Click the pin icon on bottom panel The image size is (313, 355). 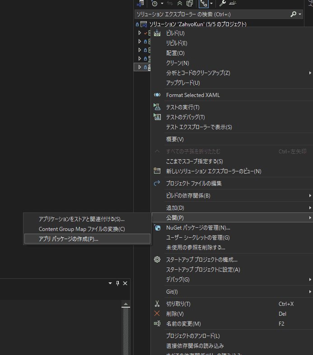coord(117,283)
